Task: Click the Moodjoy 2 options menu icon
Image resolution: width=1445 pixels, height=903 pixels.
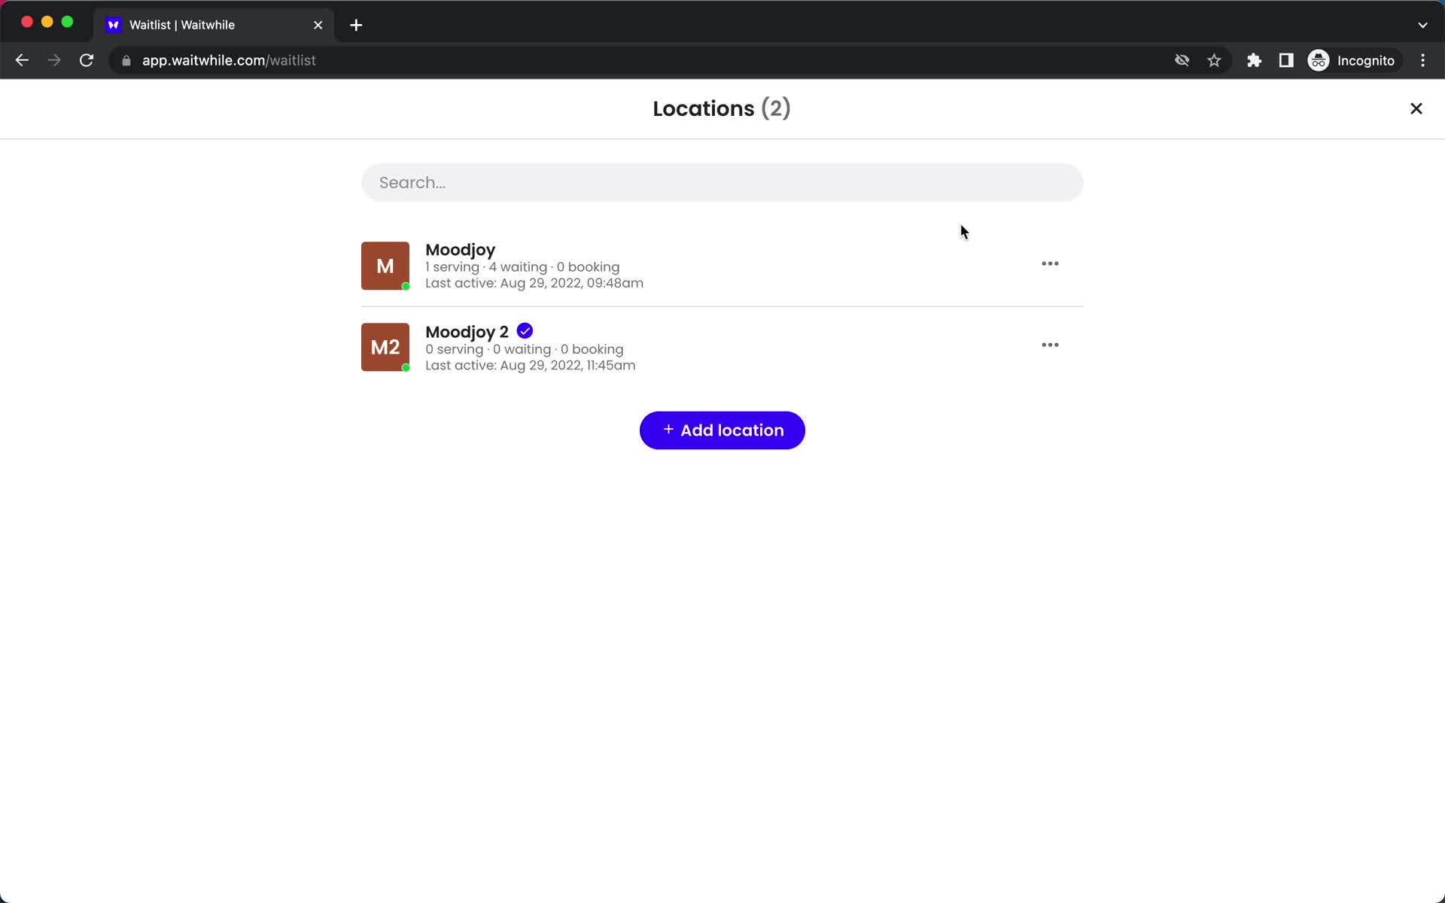Action: [1050, 345]
